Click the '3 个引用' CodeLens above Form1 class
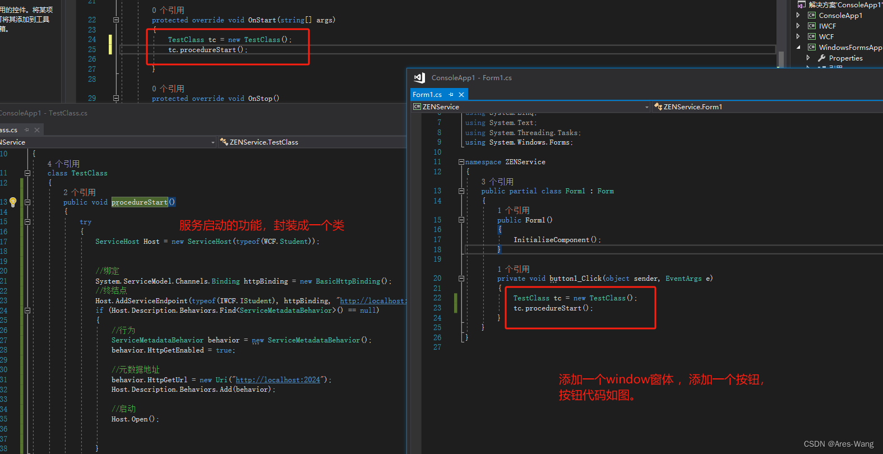Screen dimensions: 883x454 497,182
